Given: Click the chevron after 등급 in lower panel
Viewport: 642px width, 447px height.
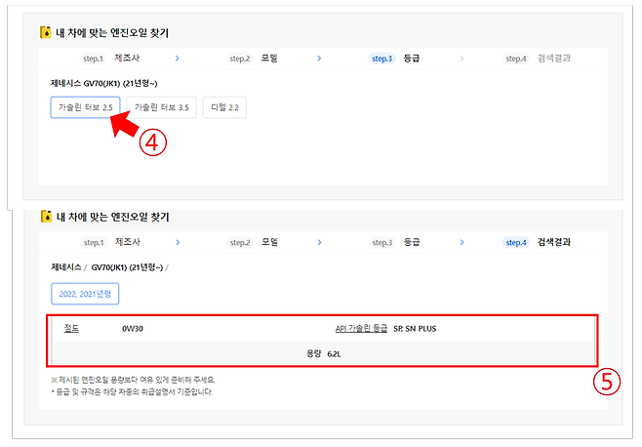Looking at the screenshot, I should coord(461,242).
